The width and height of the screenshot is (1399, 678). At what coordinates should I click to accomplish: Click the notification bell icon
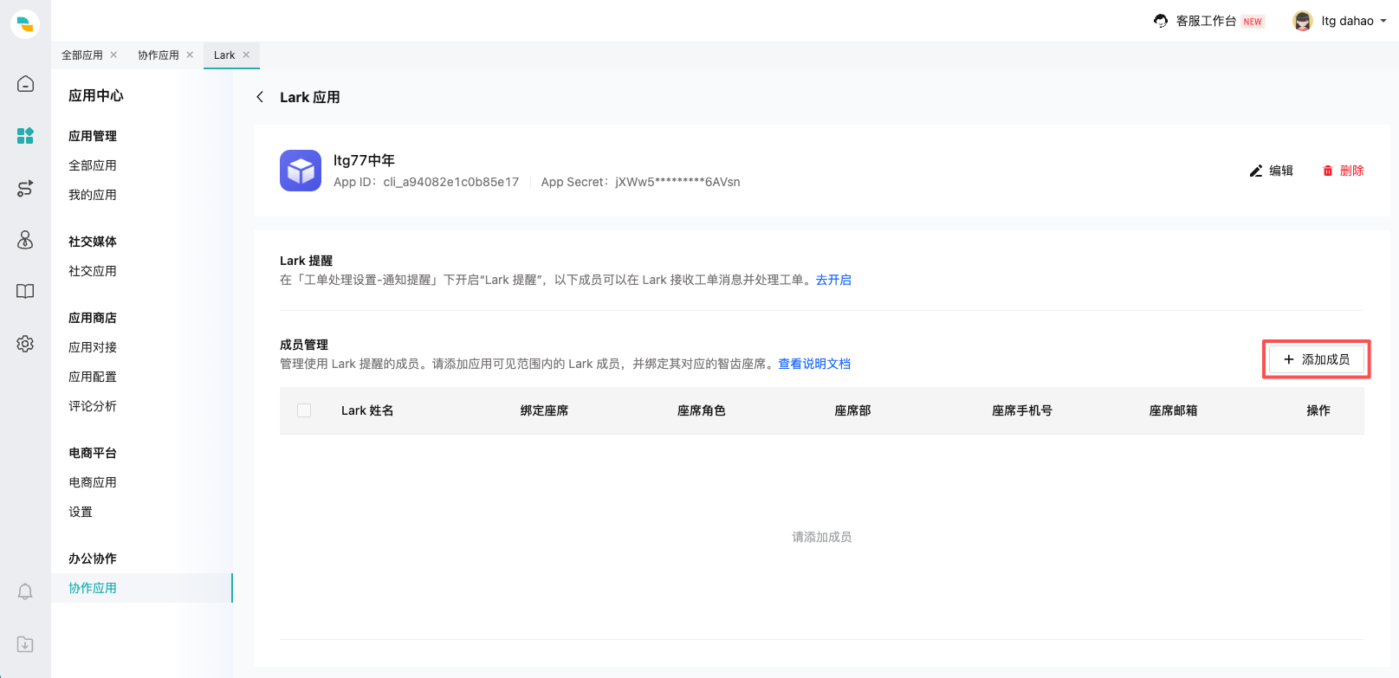pos(25,591)
